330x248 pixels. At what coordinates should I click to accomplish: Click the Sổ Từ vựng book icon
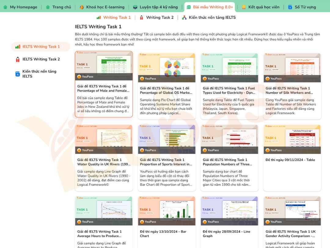tap(290, 7)
